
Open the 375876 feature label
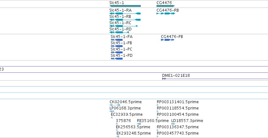[123, 121]
